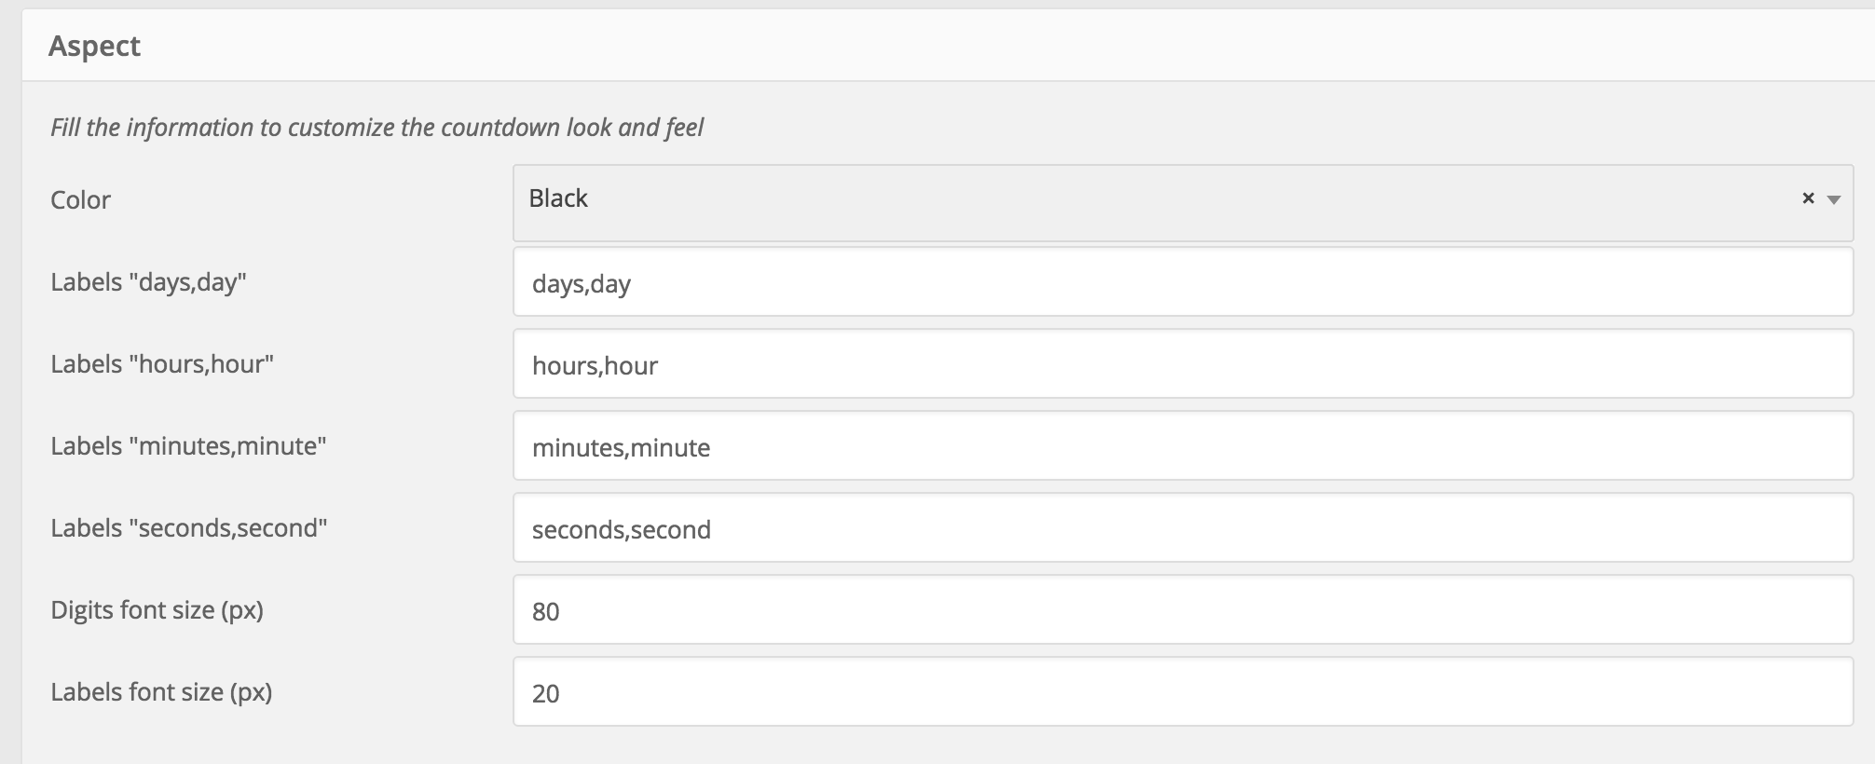1875x764 pixels.
Task: Select the Color combo box showing Black
Action: [1183, 203]
